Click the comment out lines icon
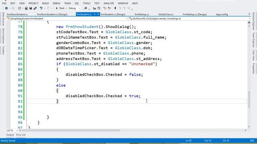Screen dimensions: 257x144 [105, 8]
